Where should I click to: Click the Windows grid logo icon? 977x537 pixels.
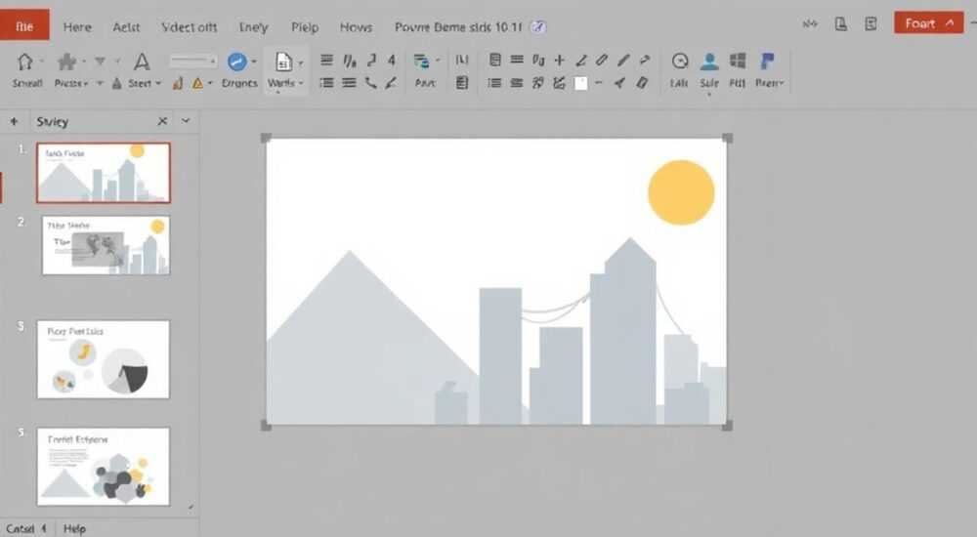[x=738, y=61]
